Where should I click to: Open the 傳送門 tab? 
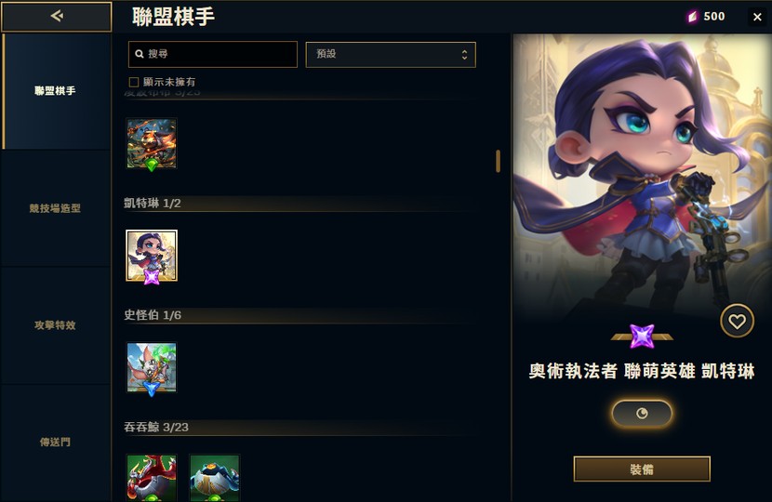tap(55, 442)
